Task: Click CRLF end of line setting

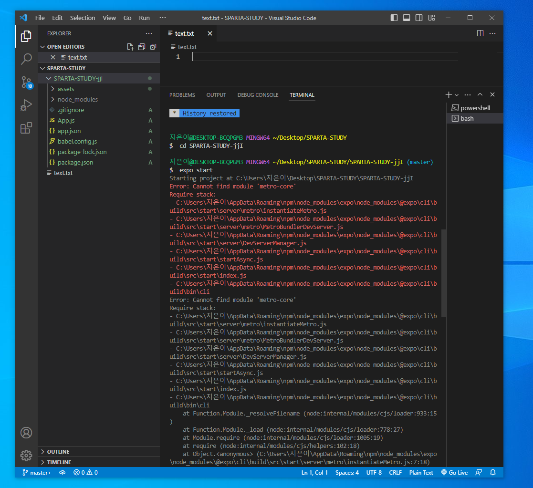Action: coord(395,472)
